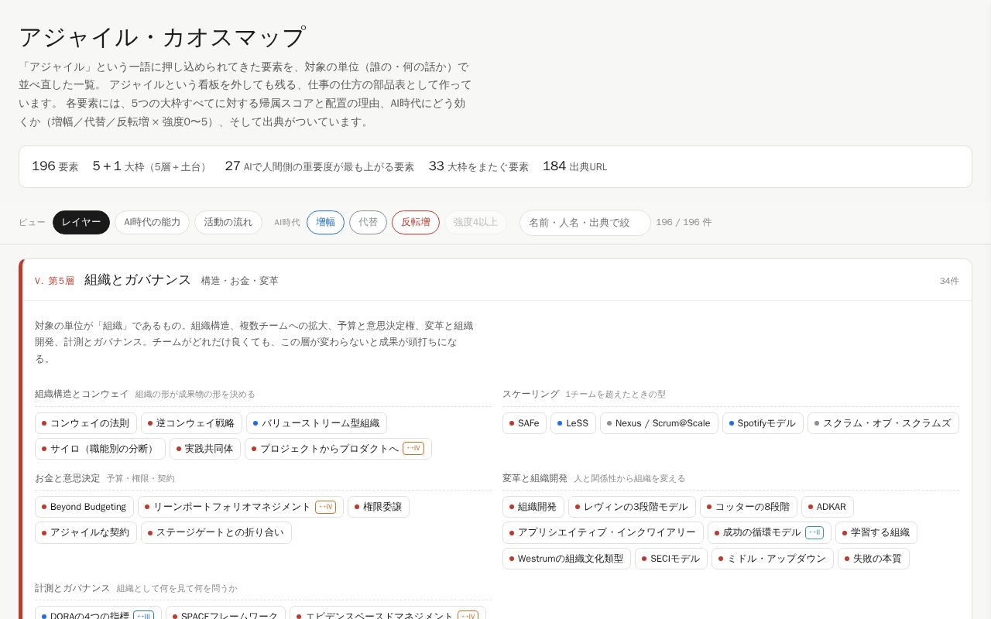Open the アジャイルな契約 chip
Screen dimensions: 991x619
pyautogui.click(x=86, y=532)
